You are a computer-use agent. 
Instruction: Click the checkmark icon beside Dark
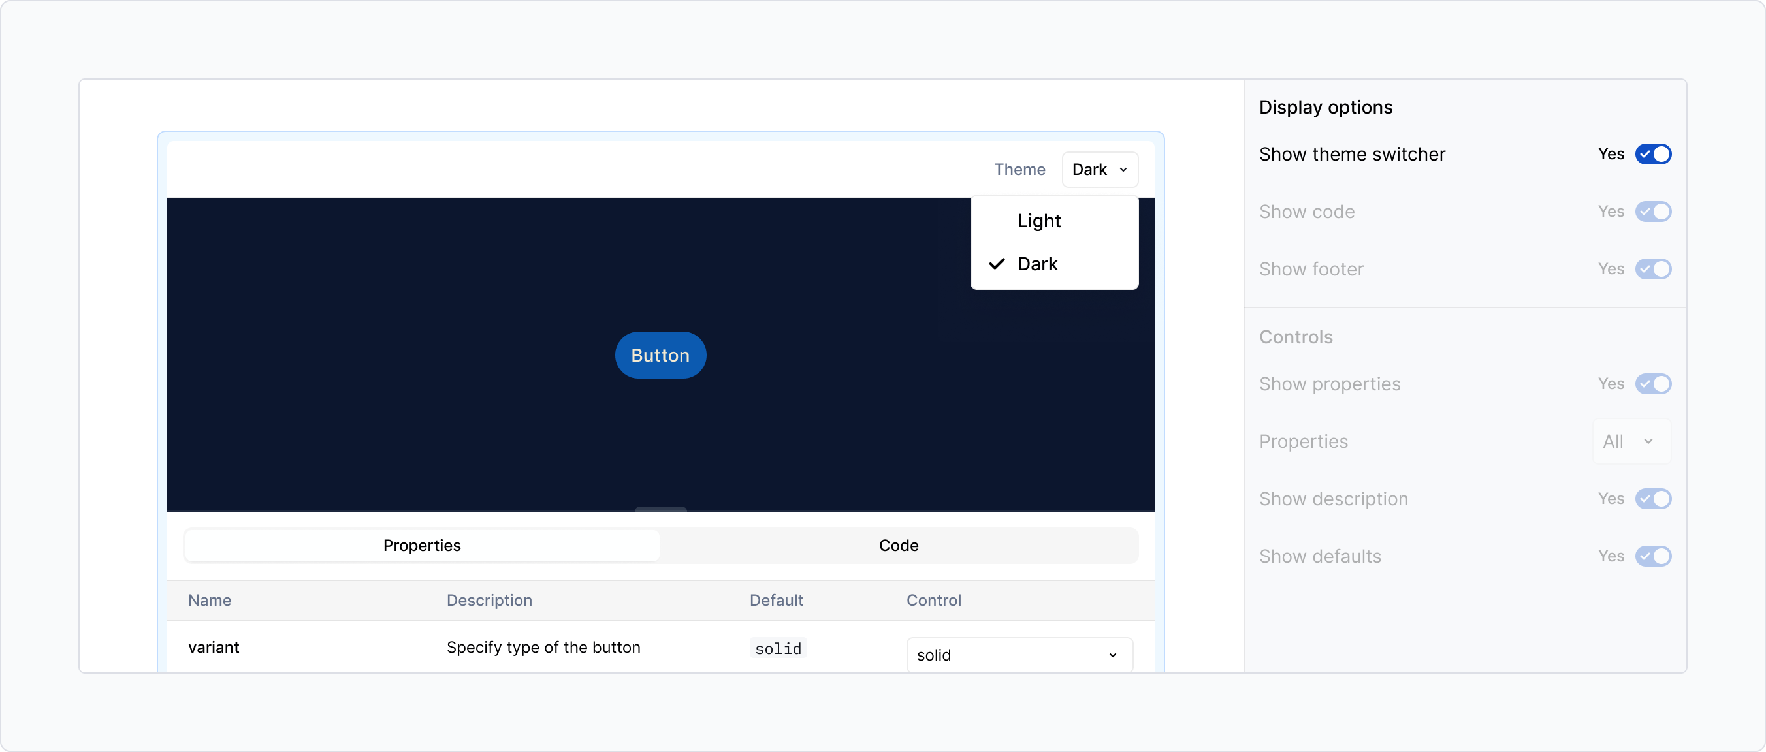(997, 264)
